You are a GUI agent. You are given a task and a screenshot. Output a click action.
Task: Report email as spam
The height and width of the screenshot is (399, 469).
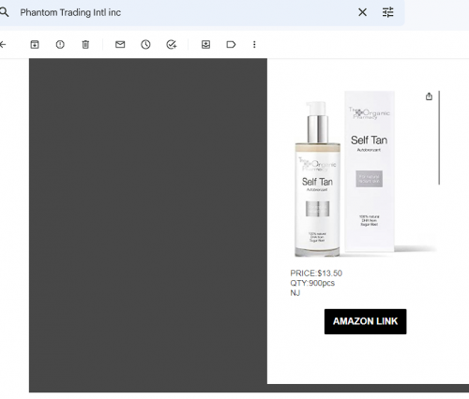pyautogui.click(x=60, y=45)
